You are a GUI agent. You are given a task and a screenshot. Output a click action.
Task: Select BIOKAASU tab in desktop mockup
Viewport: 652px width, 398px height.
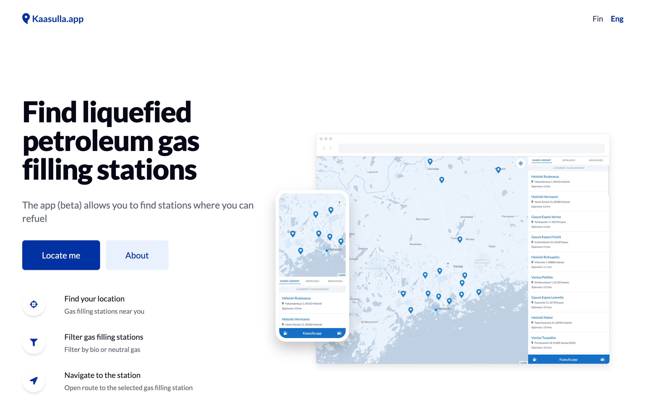point(569,160)
